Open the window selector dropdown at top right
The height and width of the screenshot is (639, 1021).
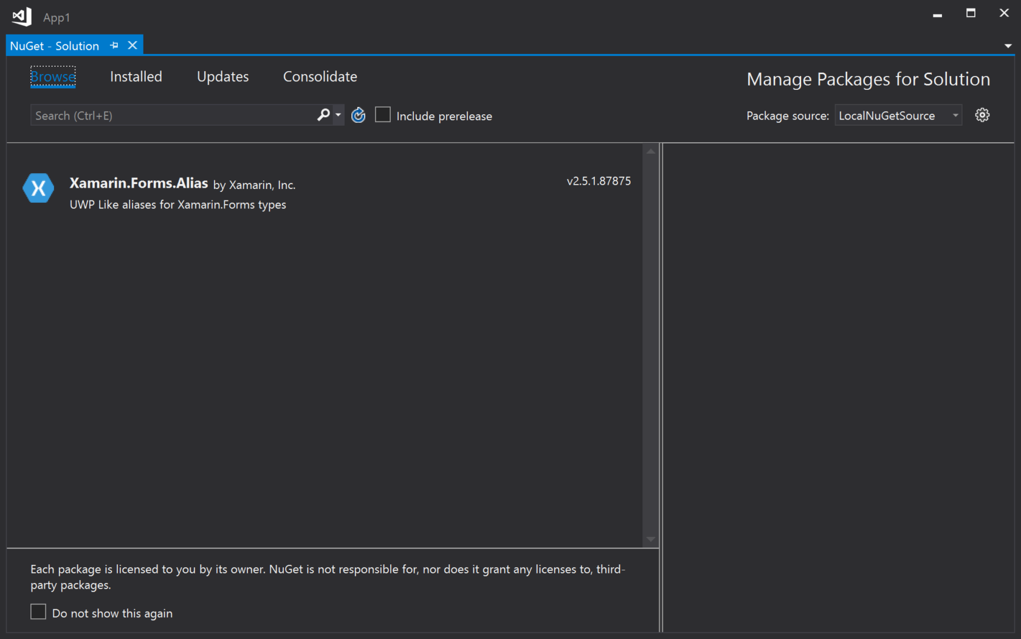coord(1008,45)
